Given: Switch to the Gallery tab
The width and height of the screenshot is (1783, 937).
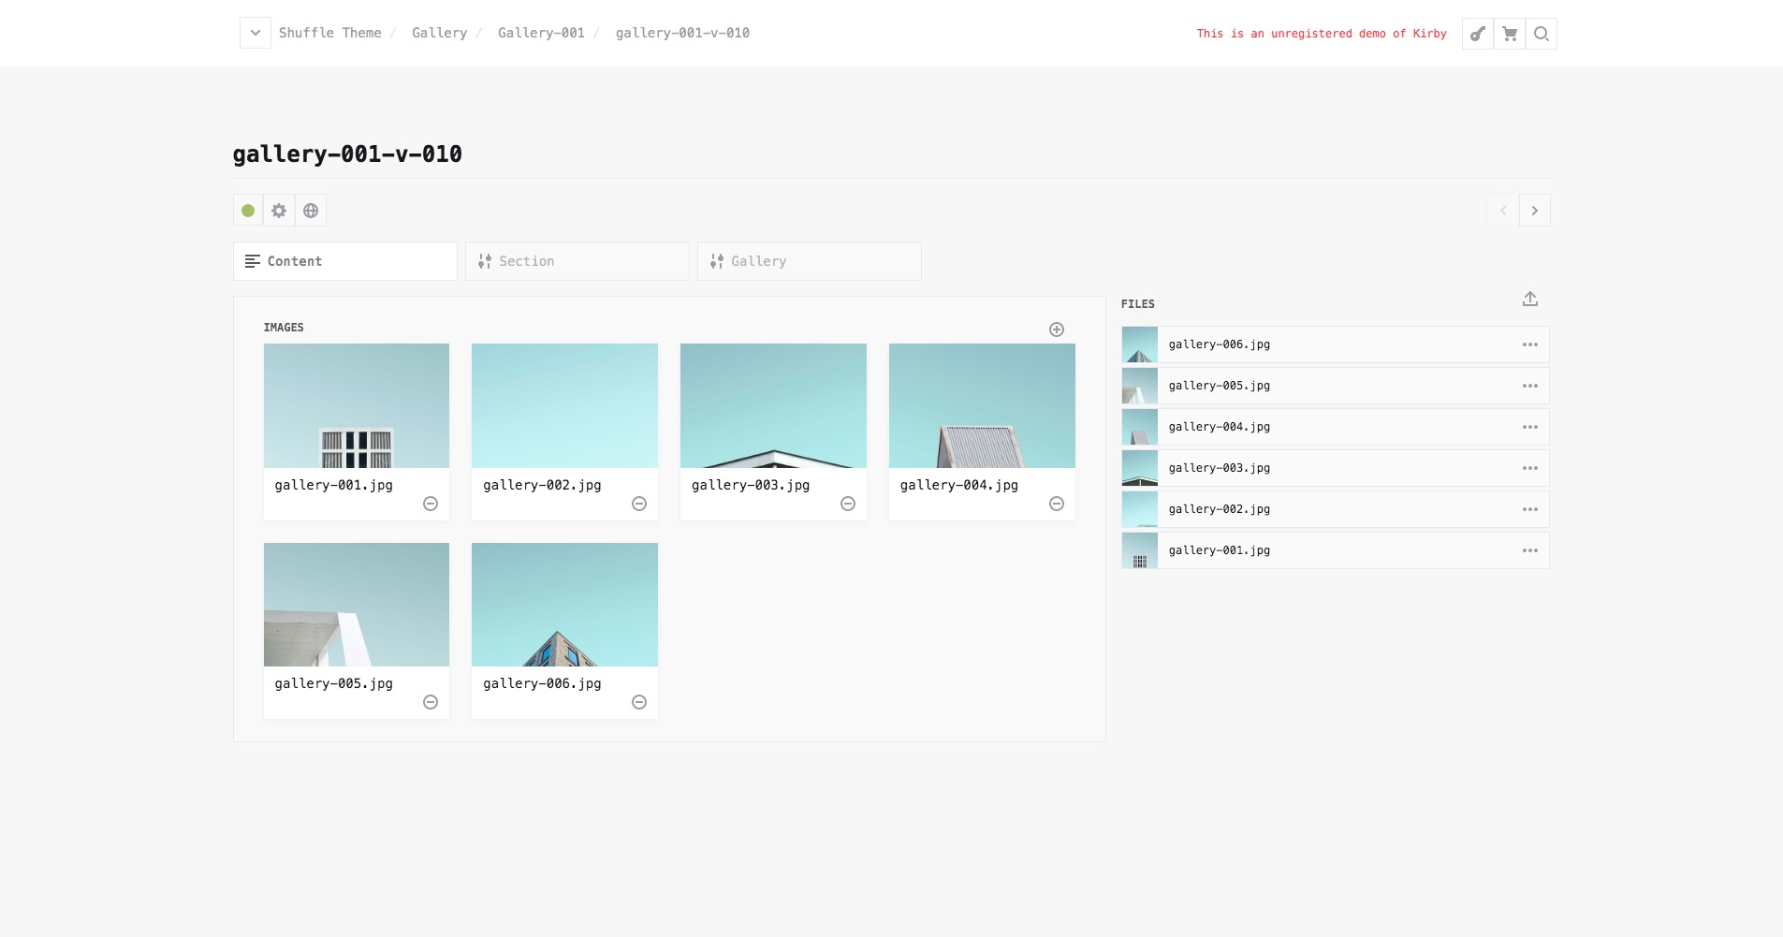Looking at the screenshot, I should coord(809,261).
